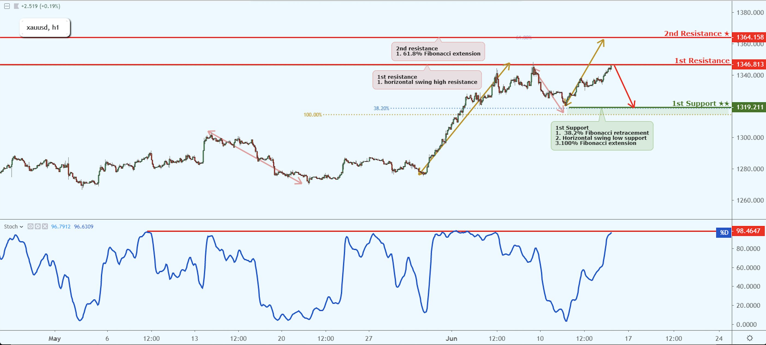Screen dimensions: 766x345
Task: Click 1260.000 on the price axis
Action: point(750,200)
